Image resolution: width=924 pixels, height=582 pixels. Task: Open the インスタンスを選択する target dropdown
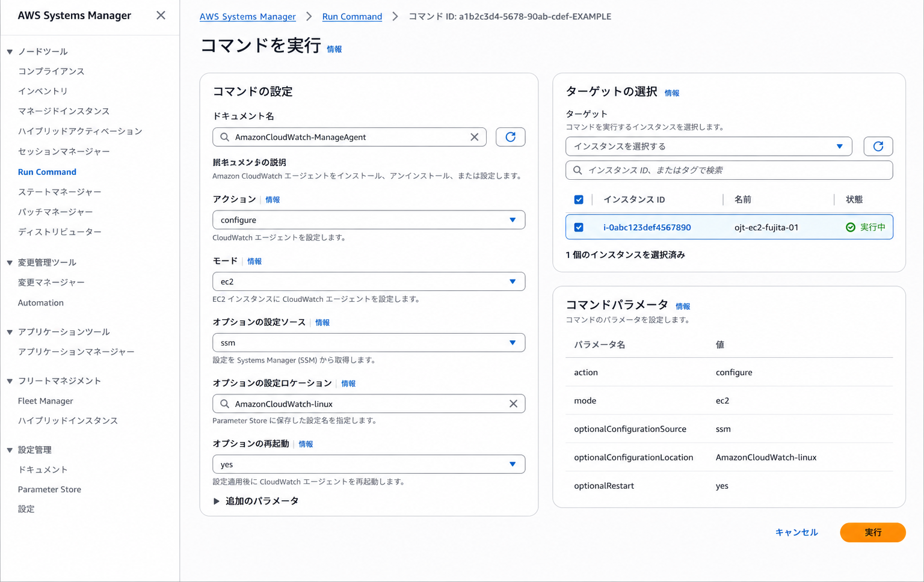click(709, 146)
